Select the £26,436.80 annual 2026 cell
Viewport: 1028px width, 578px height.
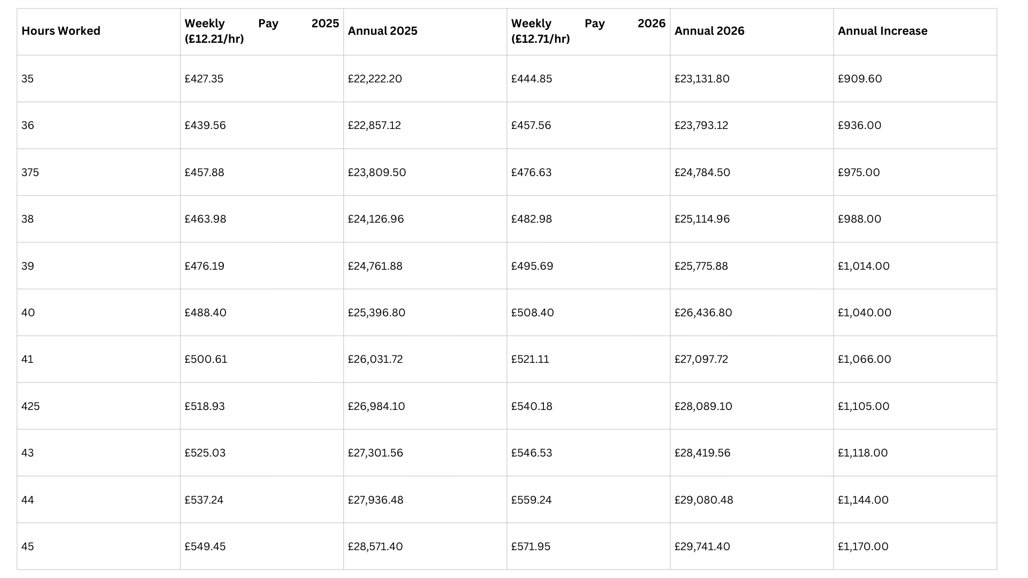(703, 313)
